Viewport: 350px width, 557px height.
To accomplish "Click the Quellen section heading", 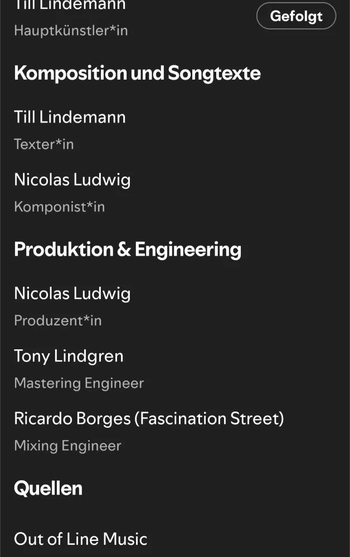I will tap(48, 488).
